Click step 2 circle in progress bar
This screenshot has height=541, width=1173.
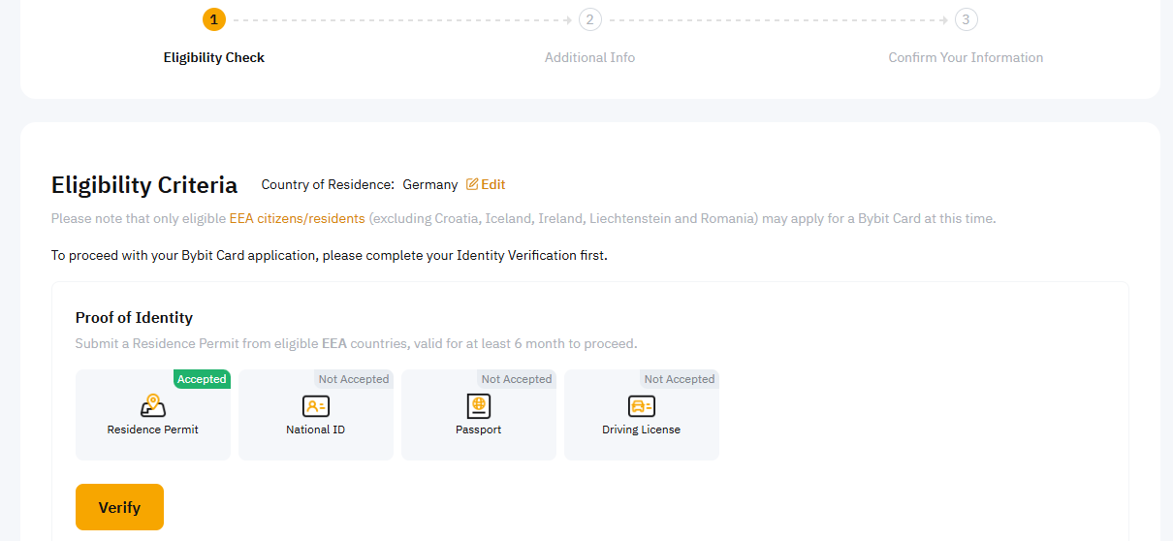(x=589, y=19)
